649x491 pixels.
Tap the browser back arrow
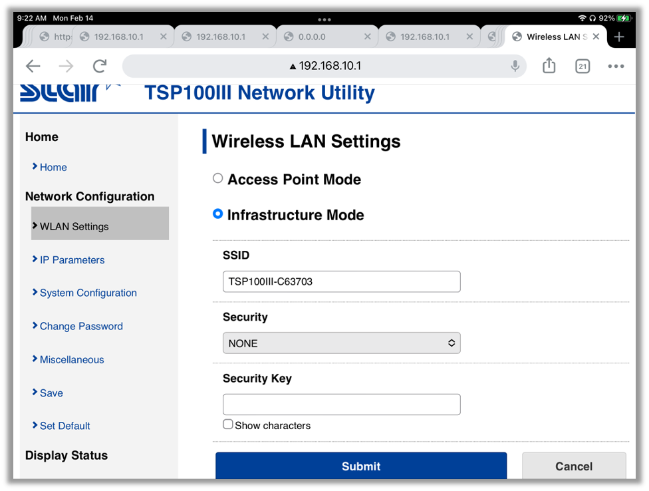click(33, 66)
